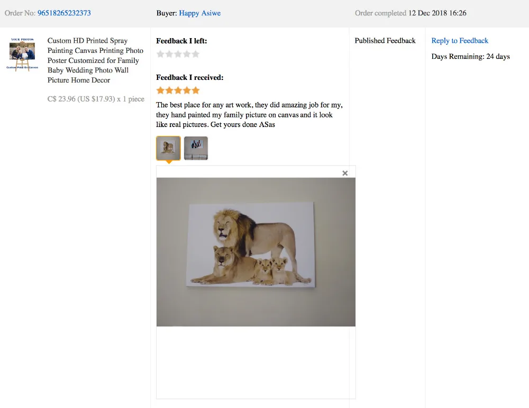Open the product thumbnail image
This screenshot has width=529, height=408.
22,53
